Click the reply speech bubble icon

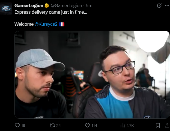17,125
